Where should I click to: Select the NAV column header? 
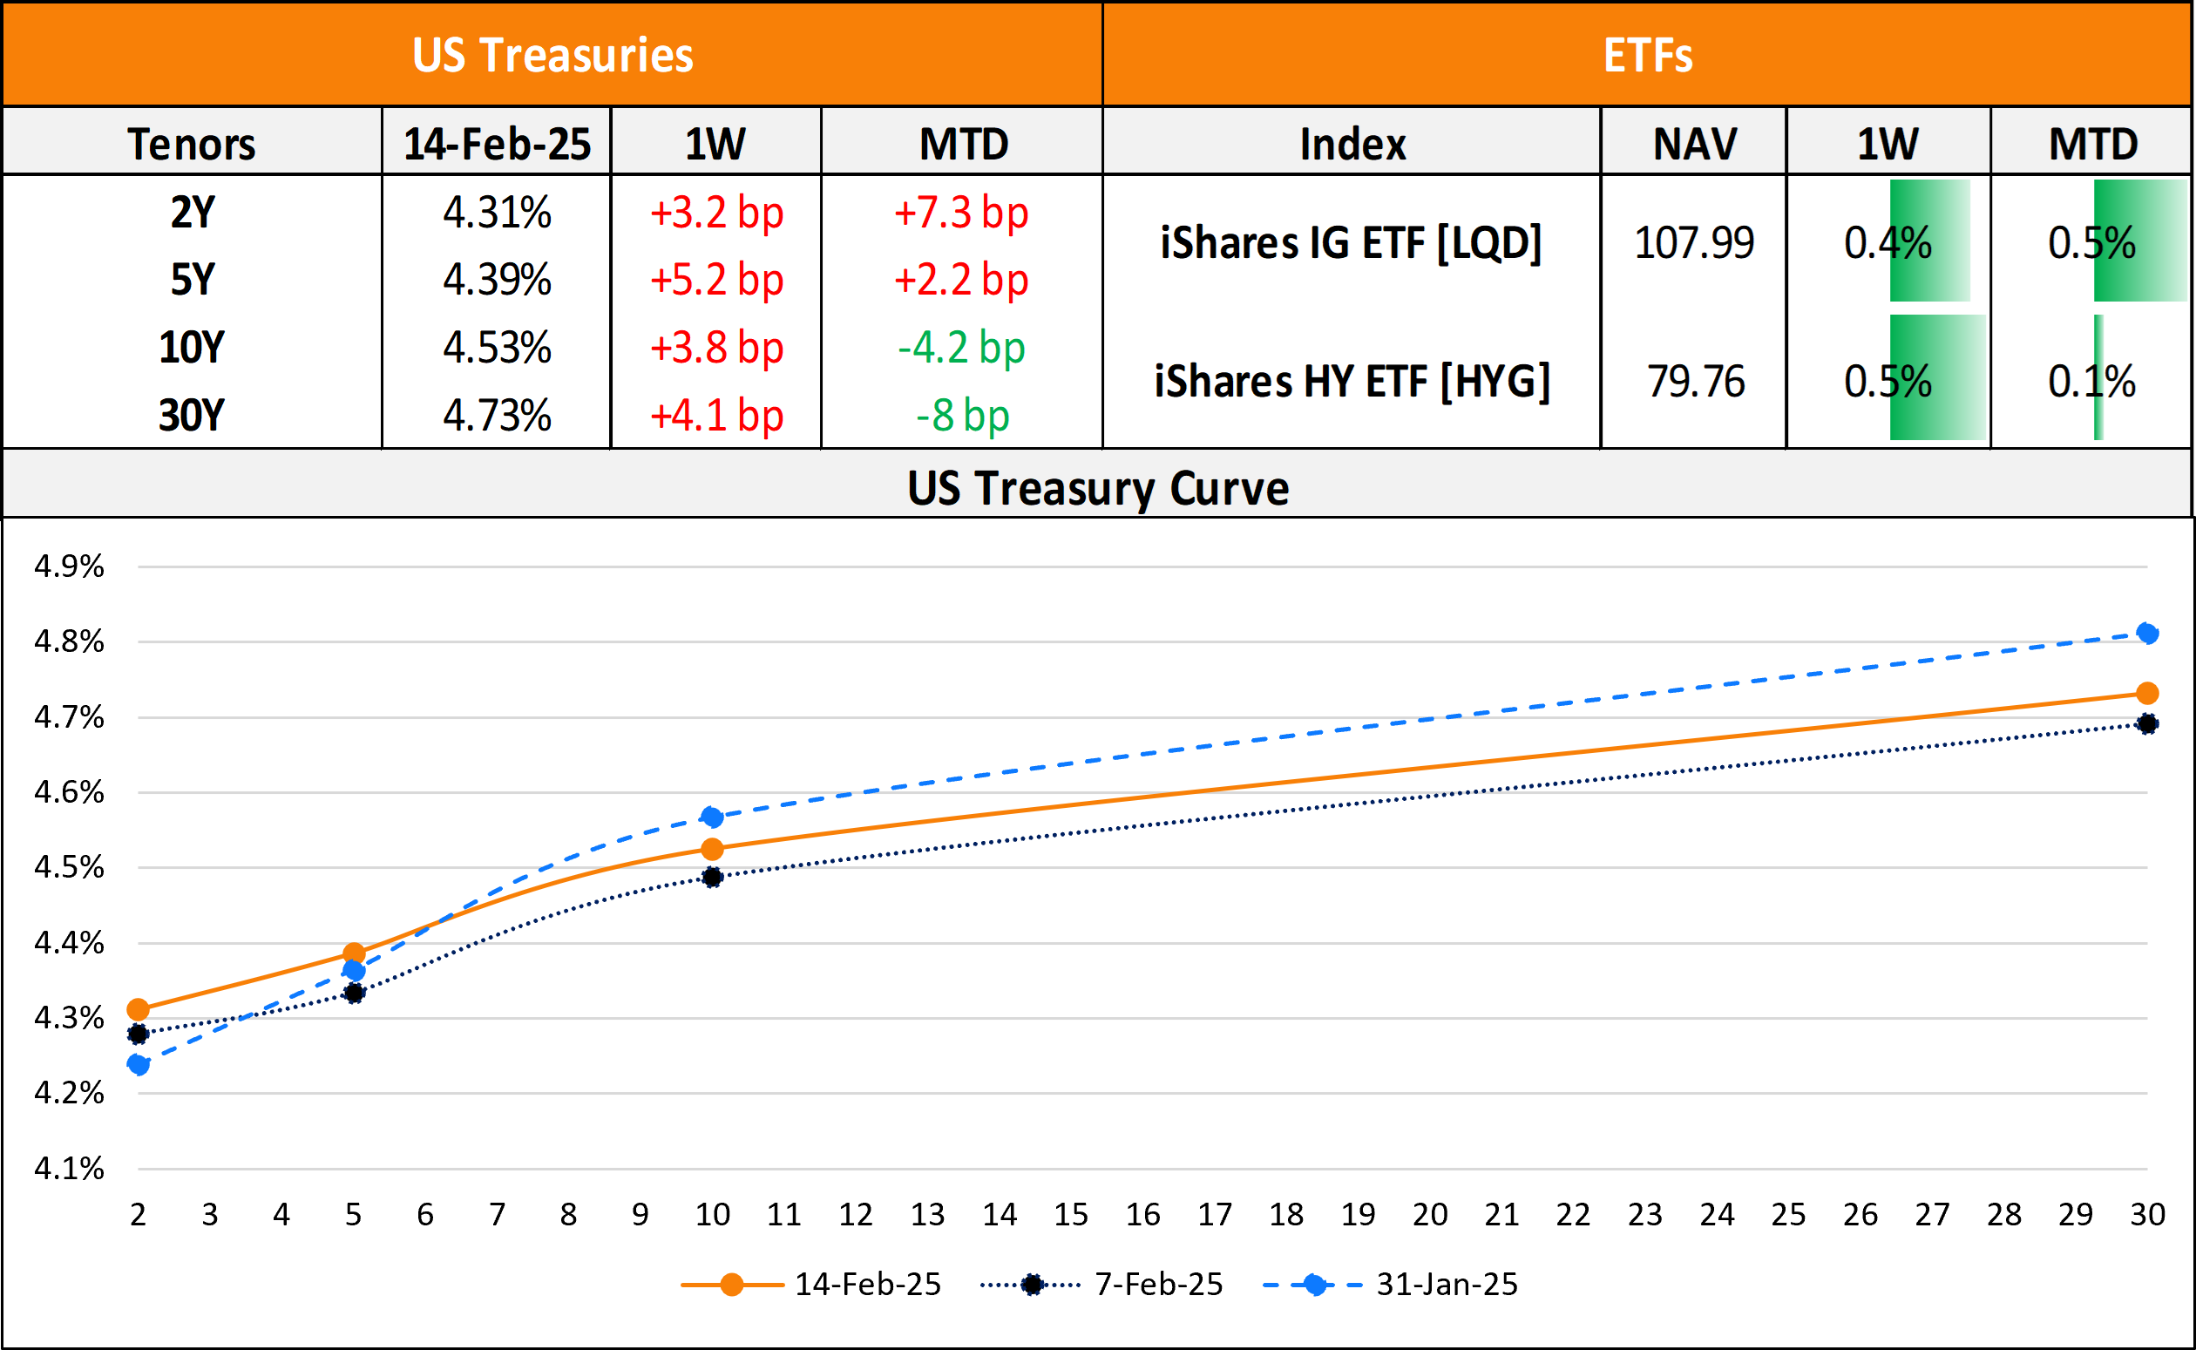[1693, 144]
